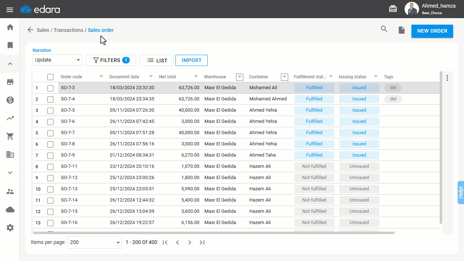Open Order code column filter menu

click(101, 77)
